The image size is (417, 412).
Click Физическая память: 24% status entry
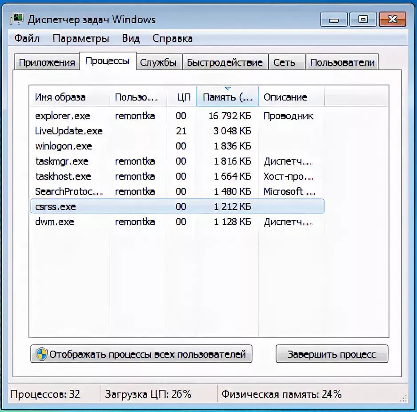281,394
